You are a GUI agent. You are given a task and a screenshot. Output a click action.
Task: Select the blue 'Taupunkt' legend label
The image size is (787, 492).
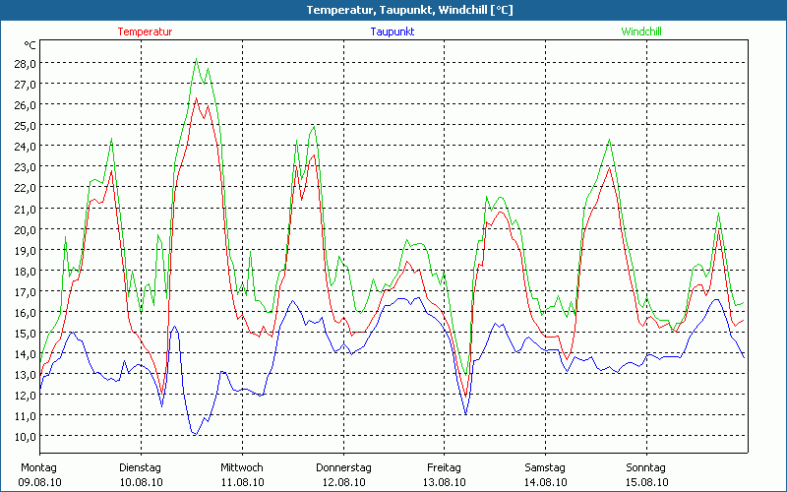click(x=393, y=31)
